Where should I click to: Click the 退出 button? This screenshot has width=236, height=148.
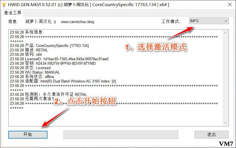pos(212,134)
